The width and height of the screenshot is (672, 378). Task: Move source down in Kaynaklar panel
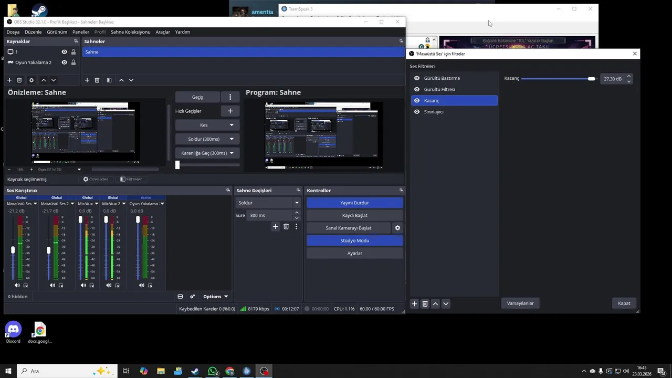click(54, 80)
